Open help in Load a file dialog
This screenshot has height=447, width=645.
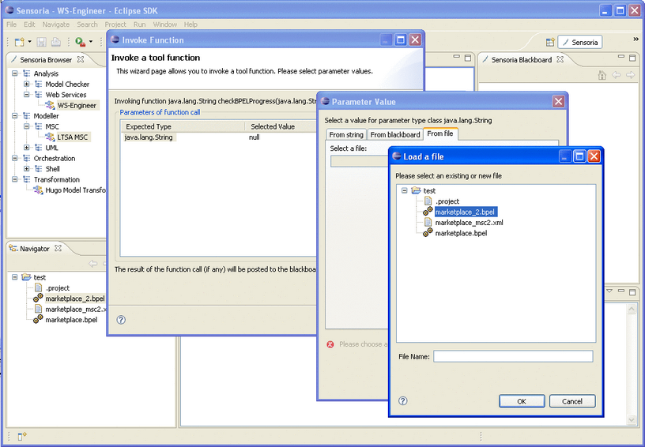click(403, 400)
